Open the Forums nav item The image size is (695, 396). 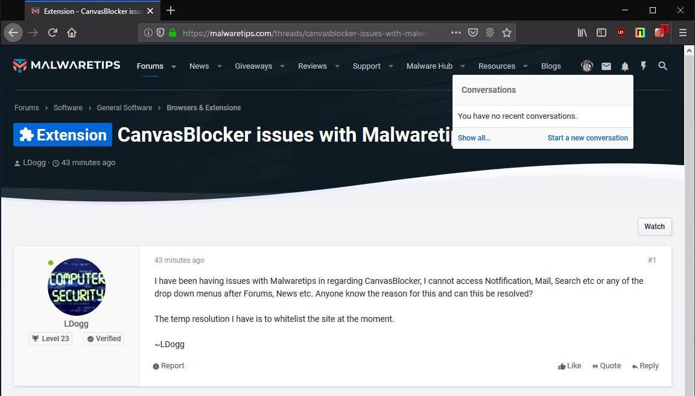[x=150, y=66]
